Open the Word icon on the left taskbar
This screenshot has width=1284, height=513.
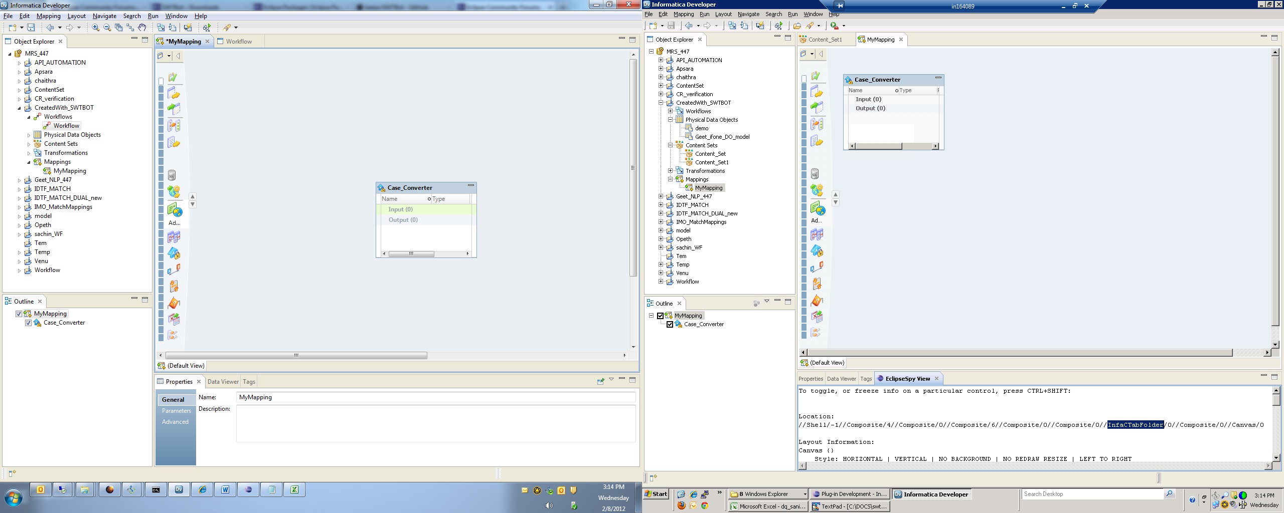click(225, 490)
